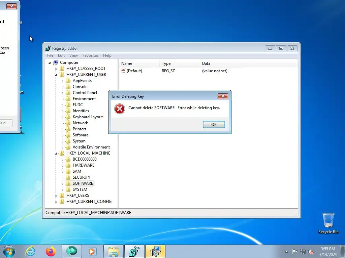The height and width of the screenshot is (258, 345).
Task: Expand the BCD00000000 key arrow
Action: [62, 160]
